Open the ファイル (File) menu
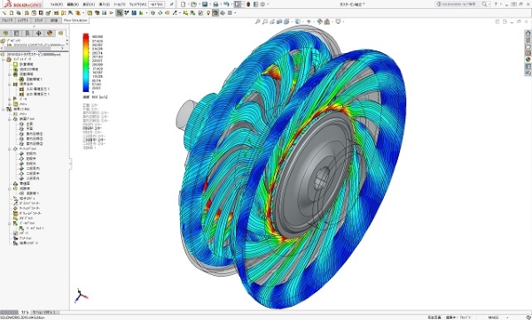This screenshot has height=320, width=532. click(x=57, y=4)
